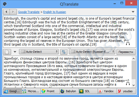
Task: Close the QTranslate window
Action: (x=131, y=3)
